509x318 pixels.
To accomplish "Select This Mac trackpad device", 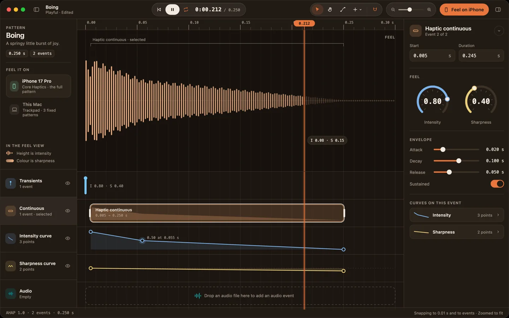I will 39,110.
